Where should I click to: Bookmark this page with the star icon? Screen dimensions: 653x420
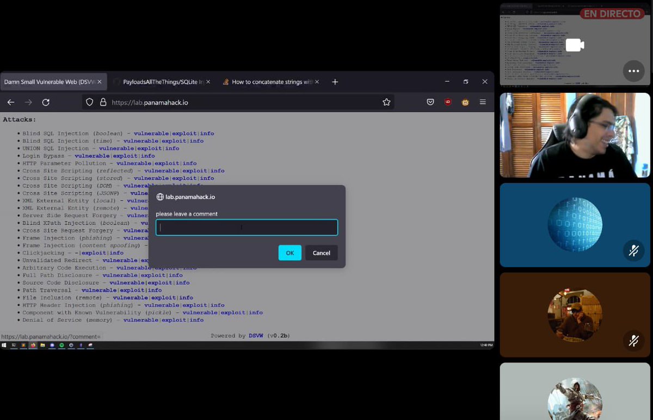[x=386, y=102]
